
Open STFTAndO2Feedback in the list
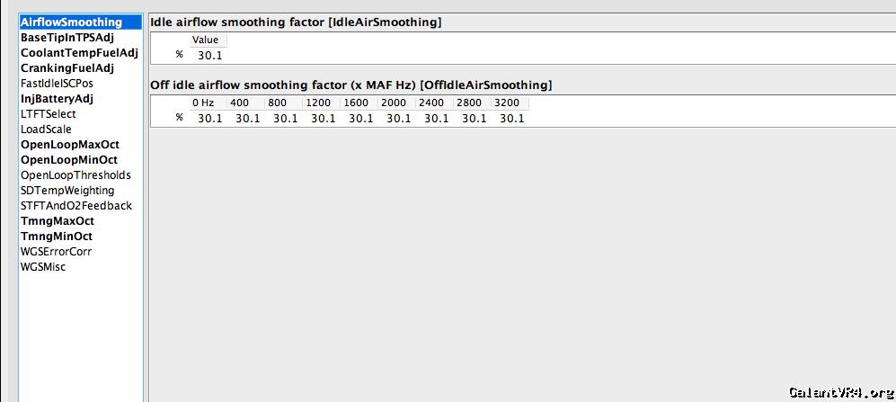pos(76,206)
